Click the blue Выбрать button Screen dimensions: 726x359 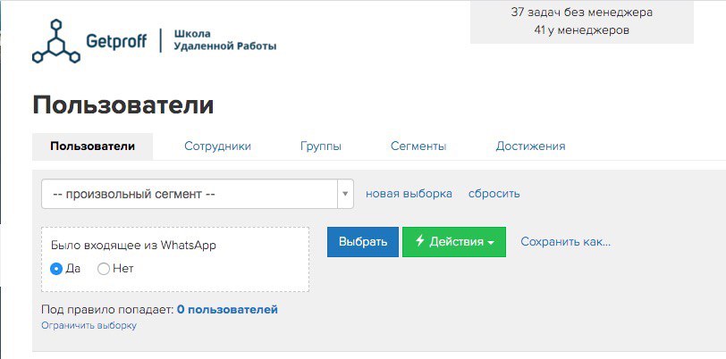[363, 242]
